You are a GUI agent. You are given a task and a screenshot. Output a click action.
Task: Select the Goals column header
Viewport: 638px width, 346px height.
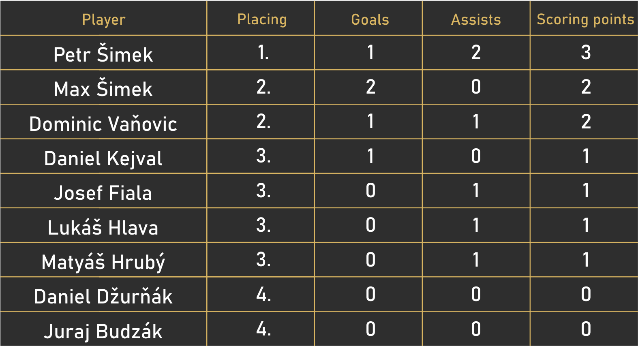370,19
